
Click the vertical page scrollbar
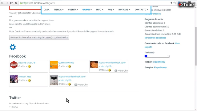(196, 46)
